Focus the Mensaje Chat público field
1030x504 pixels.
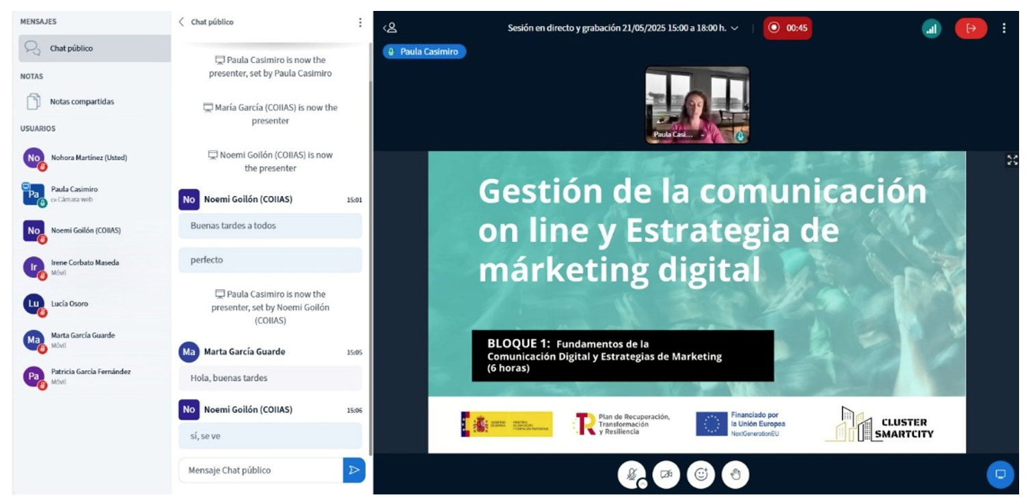[x=260, y=470]
